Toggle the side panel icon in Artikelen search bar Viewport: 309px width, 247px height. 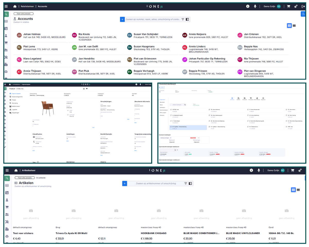point(190,183)
